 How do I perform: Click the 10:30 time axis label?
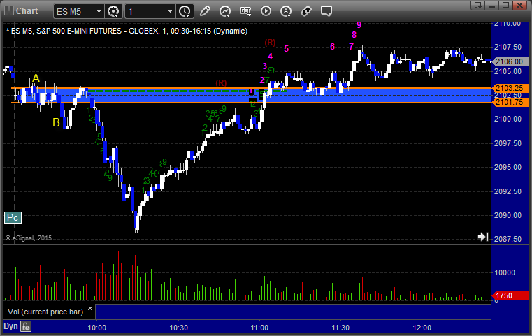tap(178, 328)
